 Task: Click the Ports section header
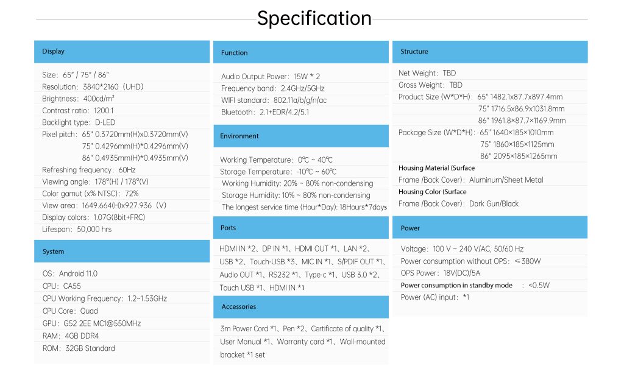pos(229,228)
